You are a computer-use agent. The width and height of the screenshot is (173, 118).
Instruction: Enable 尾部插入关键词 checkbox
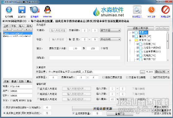38,94
